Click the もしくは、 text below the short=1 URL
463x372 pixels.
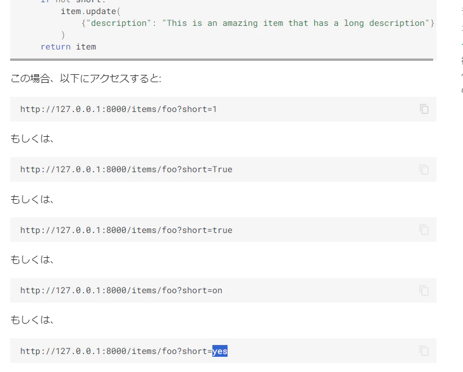click(32, 138)
